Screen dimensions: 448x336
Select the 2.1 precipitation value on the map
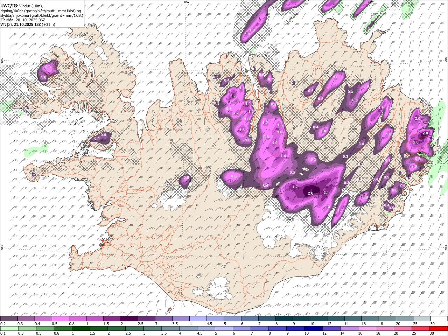(x=326, y=192)
